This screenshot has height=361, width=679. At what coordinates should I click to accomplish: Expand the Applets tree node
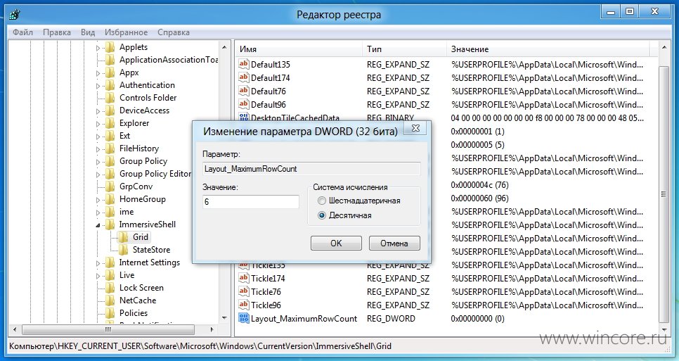98,48
